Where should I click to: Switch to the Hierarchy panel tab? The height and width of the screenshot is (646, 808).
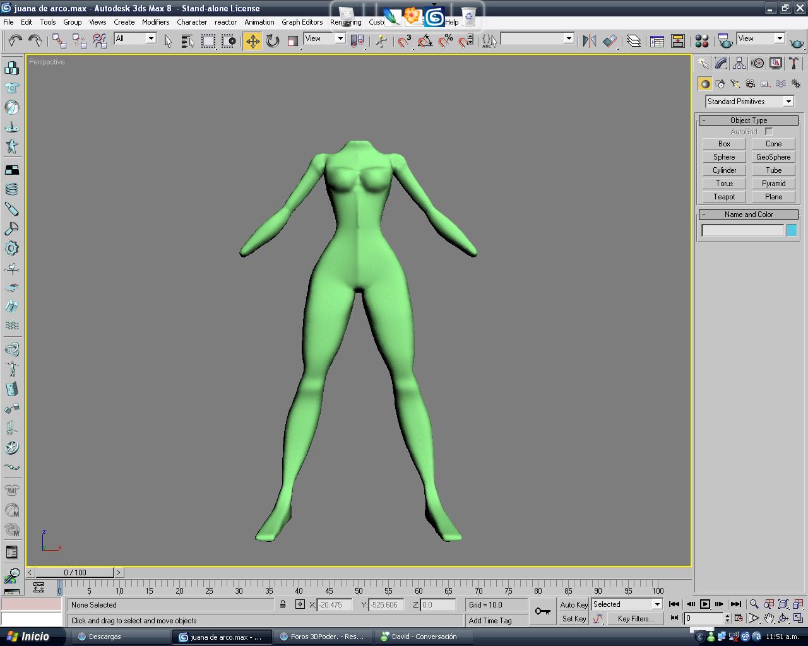click(739, 63)
